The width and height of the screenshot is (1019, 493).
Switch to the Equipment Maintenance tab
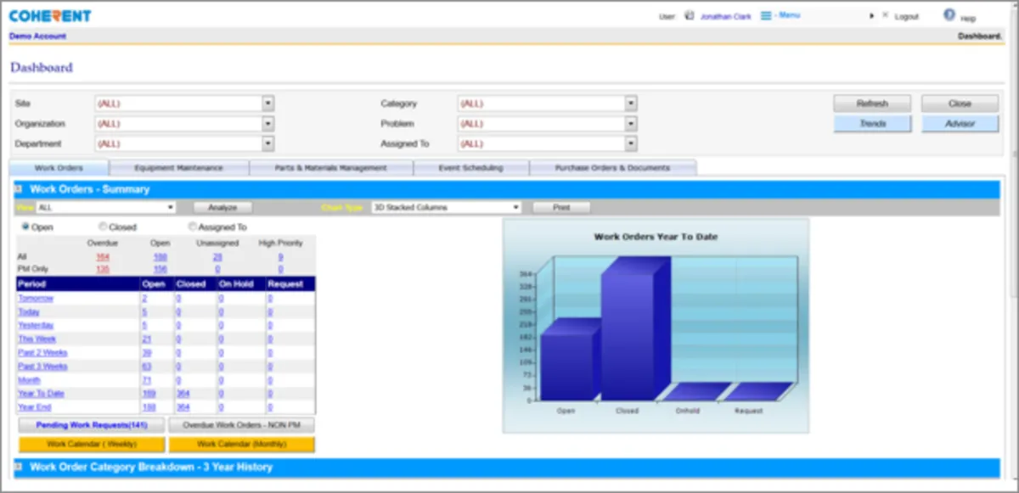179,168
